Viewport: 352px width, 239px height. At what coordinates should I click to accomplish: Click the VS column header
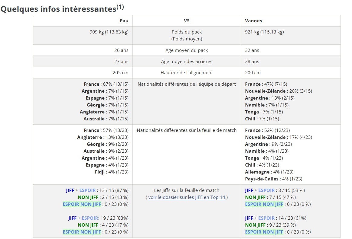187,21
